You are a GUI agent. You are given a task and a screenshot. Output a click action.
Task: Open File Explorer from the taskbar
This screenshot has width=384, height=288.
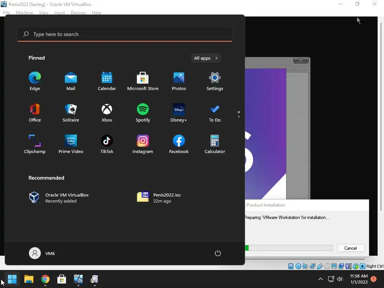[x=28, y=279]
